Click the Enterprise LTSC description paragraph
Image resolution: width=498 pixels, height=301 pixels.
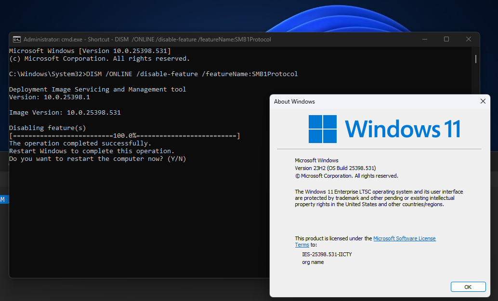tap(379, 198)
